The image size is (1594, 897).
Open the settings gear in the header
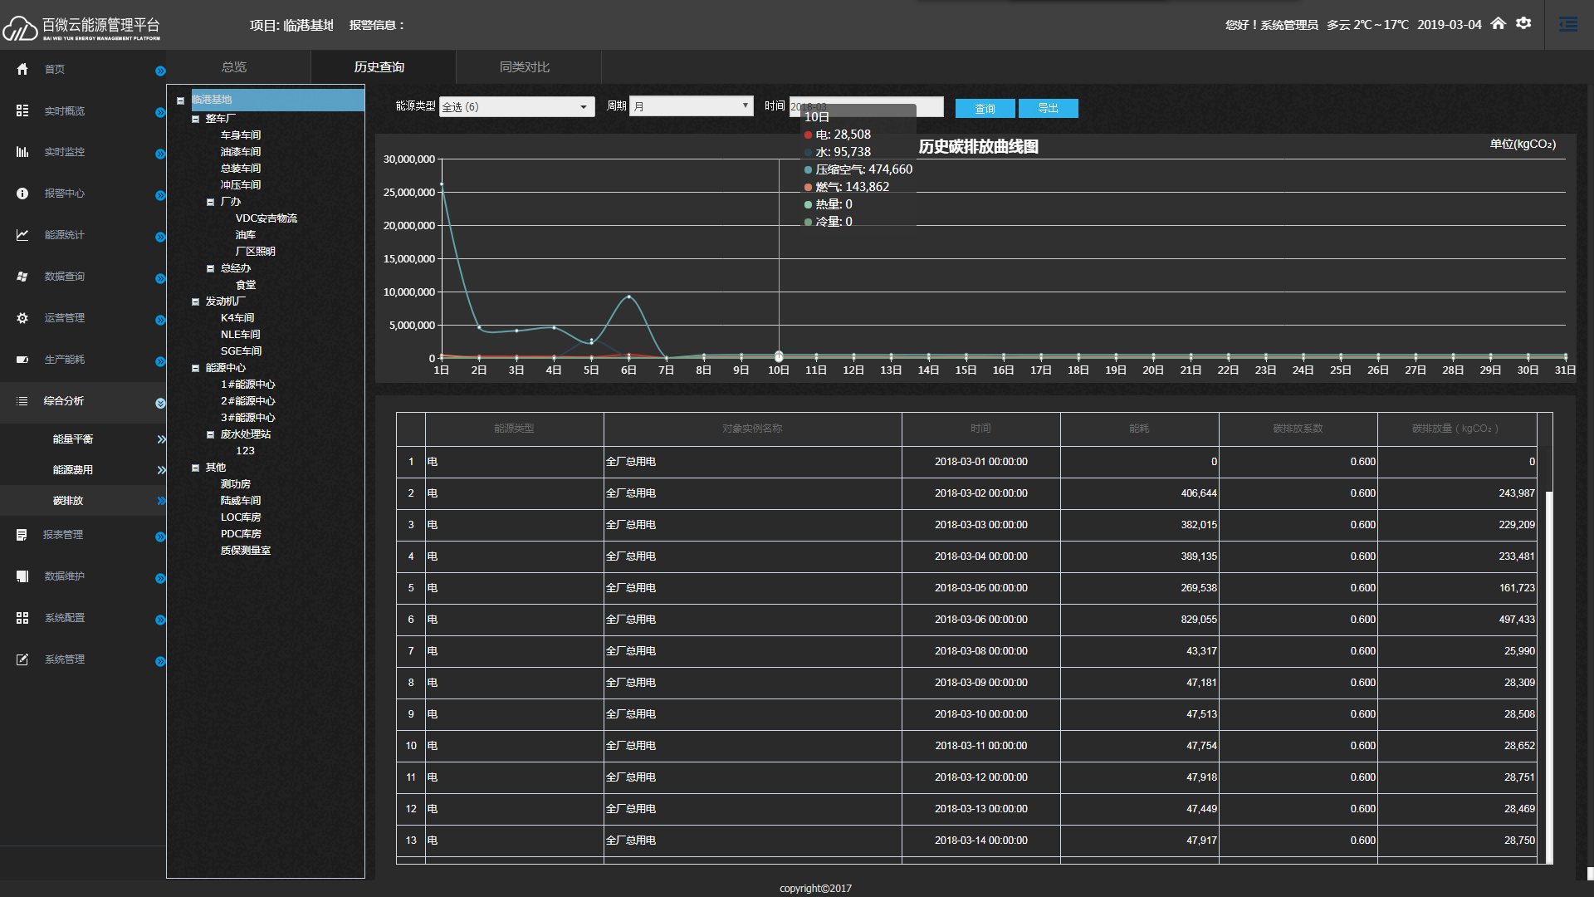click(1523, 23)
